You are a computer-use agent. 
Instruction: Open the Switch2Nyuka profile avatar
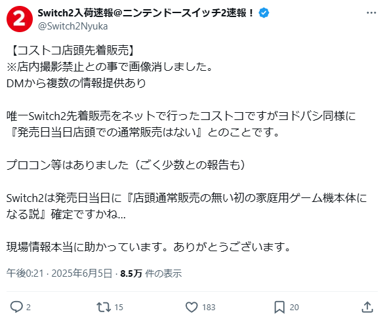tap(20, 19)
